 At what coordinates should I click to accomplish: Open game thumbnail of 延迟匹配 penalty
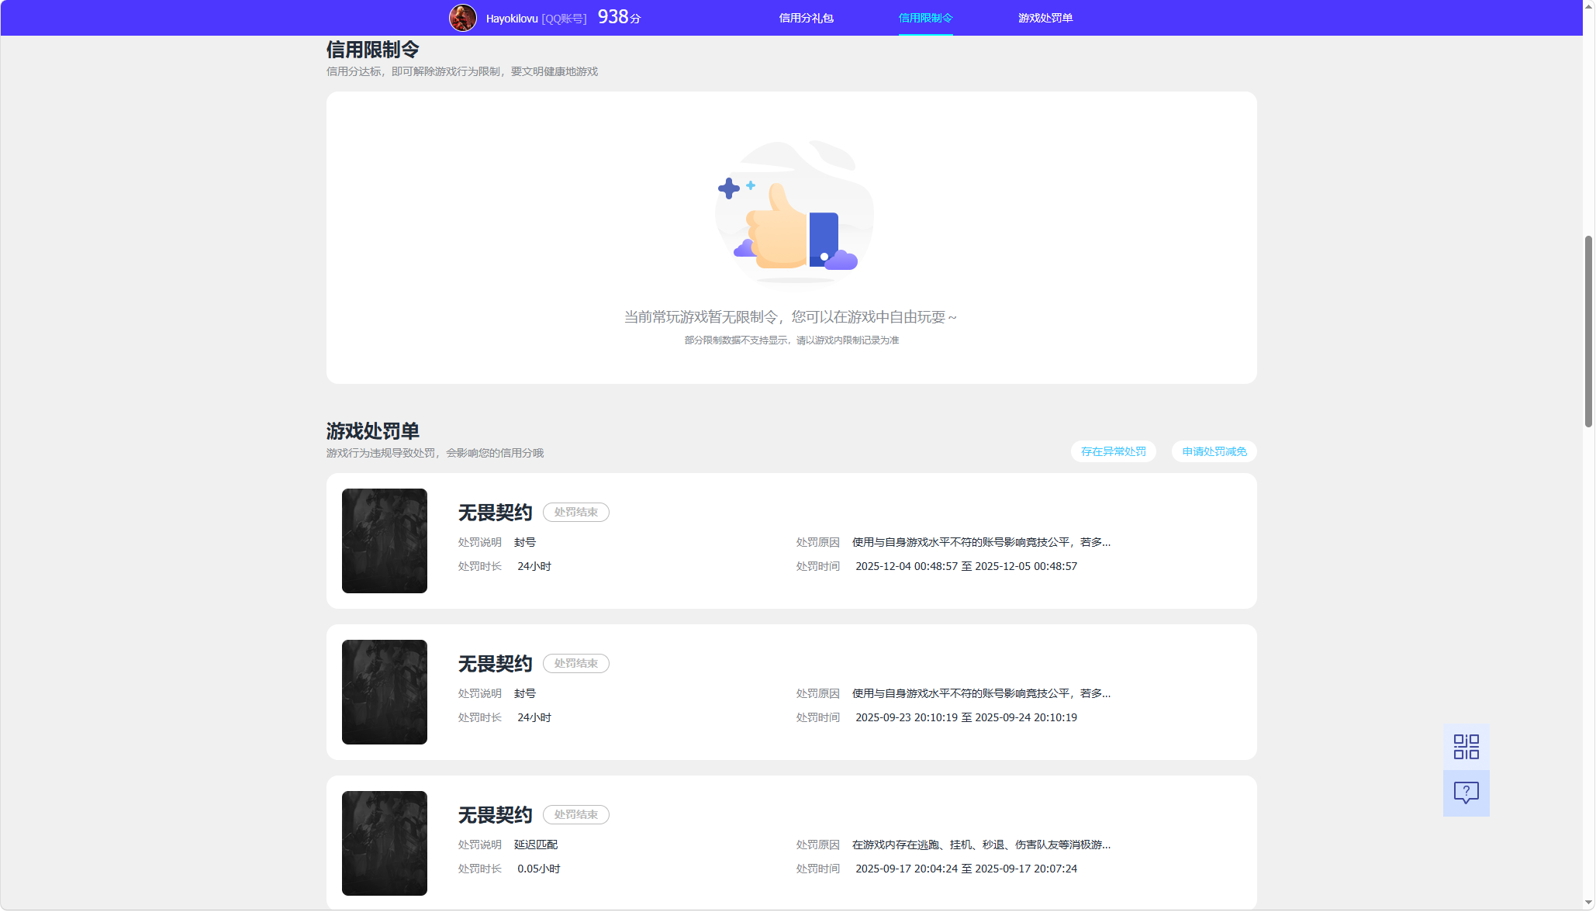385,843
